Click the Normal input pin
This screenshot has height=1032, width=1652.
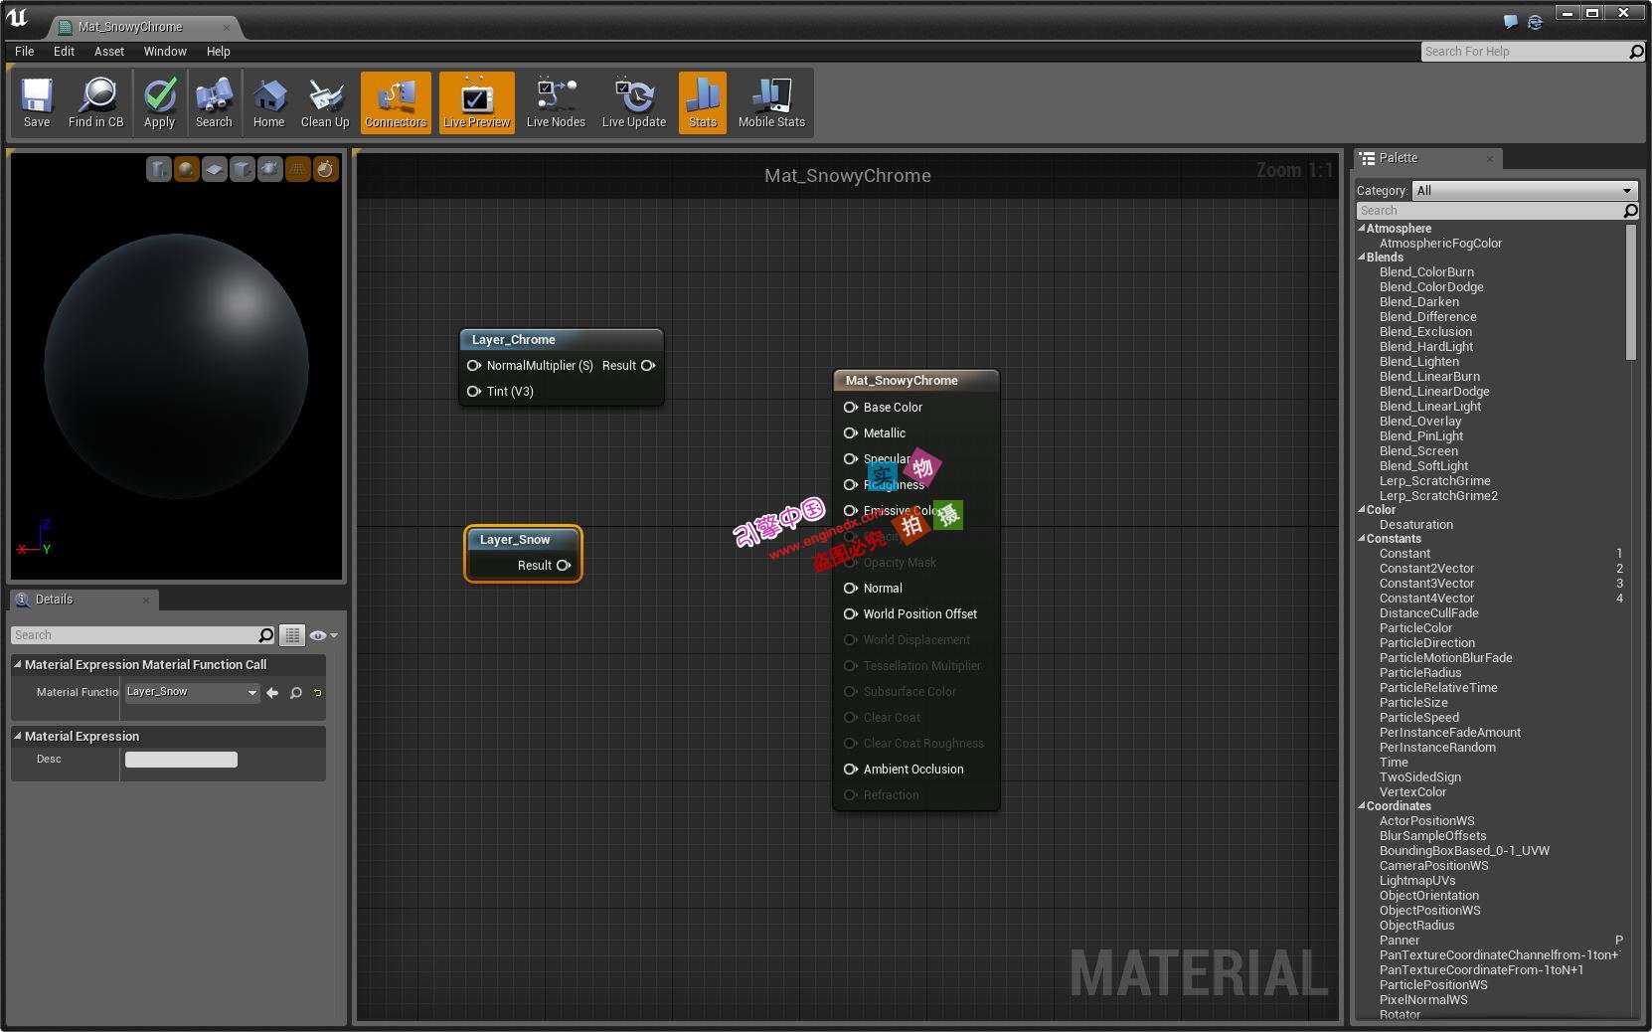[851, 589]
